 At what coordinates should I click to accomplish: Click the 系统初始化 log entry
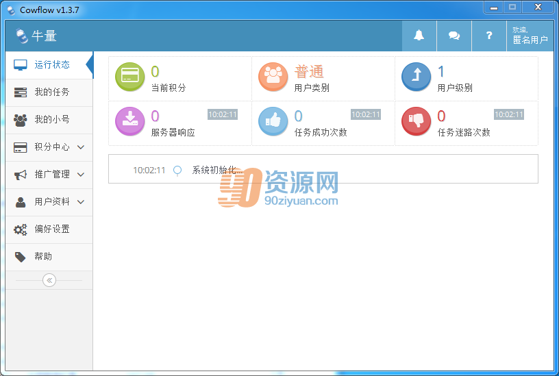coord(217,170)
